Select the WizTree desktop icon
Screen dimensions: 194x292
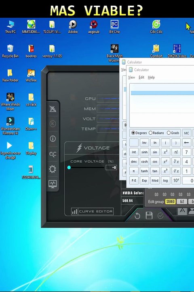[x=31, y=75]
